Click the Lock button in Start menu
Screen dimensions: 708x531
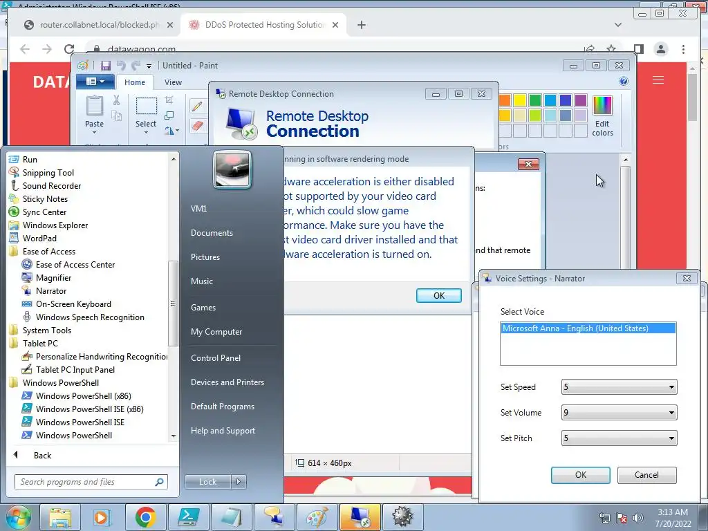pos(207,482)
